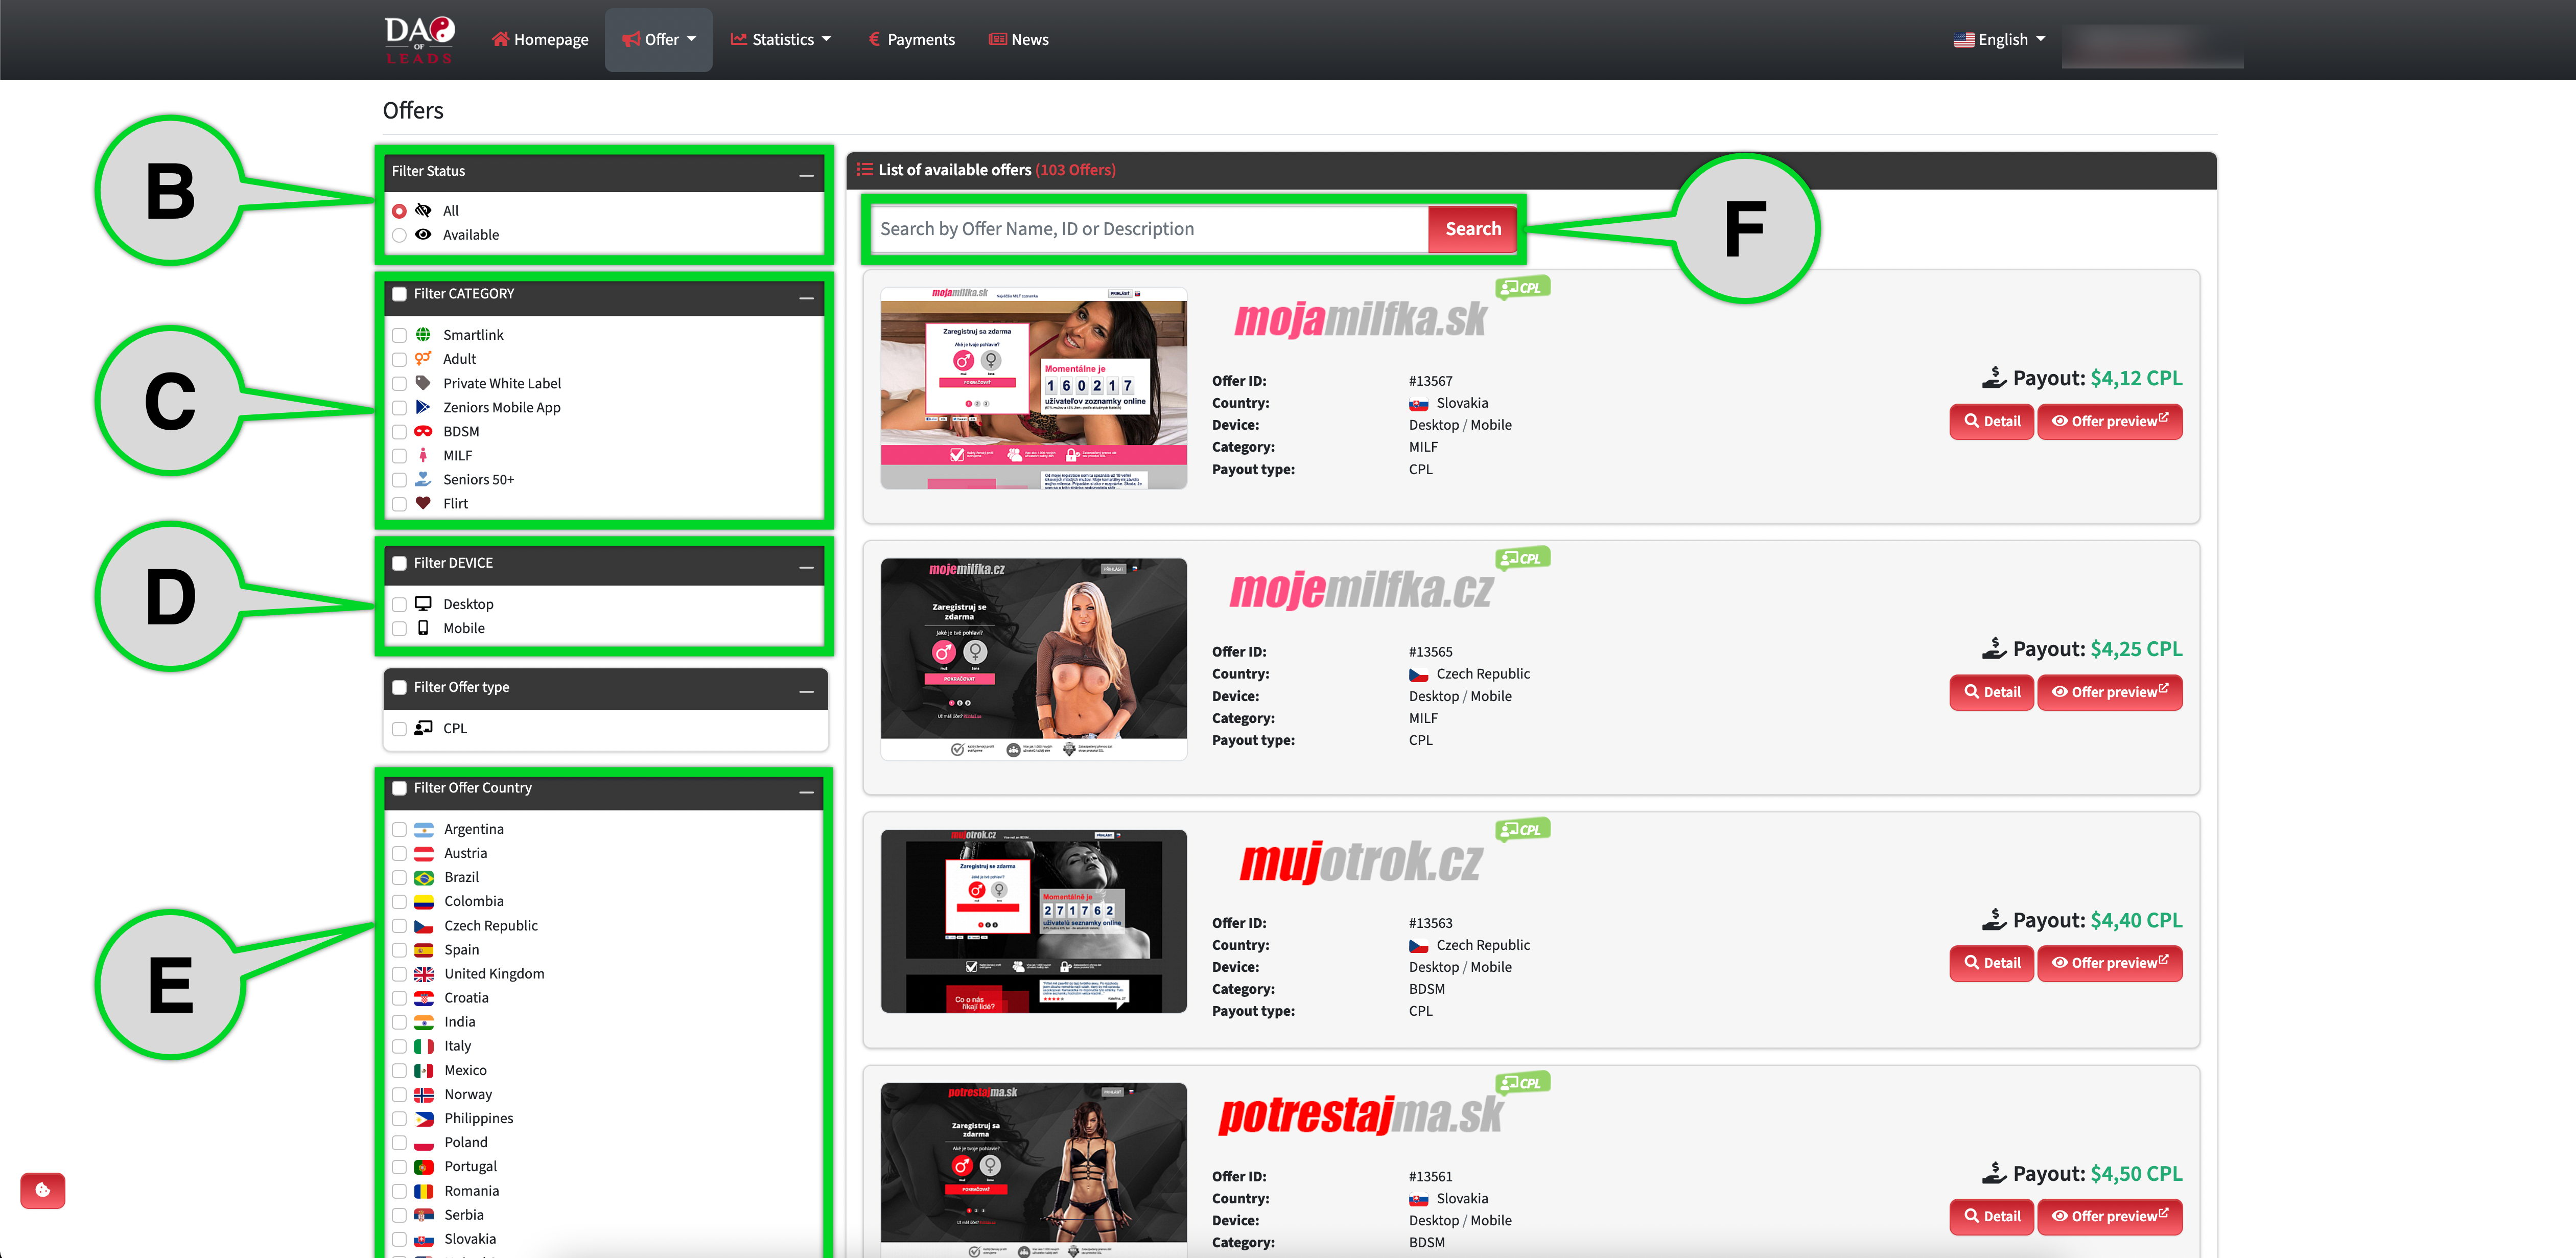Click the BDSM mask category icon
This screenshot has width=2576, height=1258.
coord(423,431)
